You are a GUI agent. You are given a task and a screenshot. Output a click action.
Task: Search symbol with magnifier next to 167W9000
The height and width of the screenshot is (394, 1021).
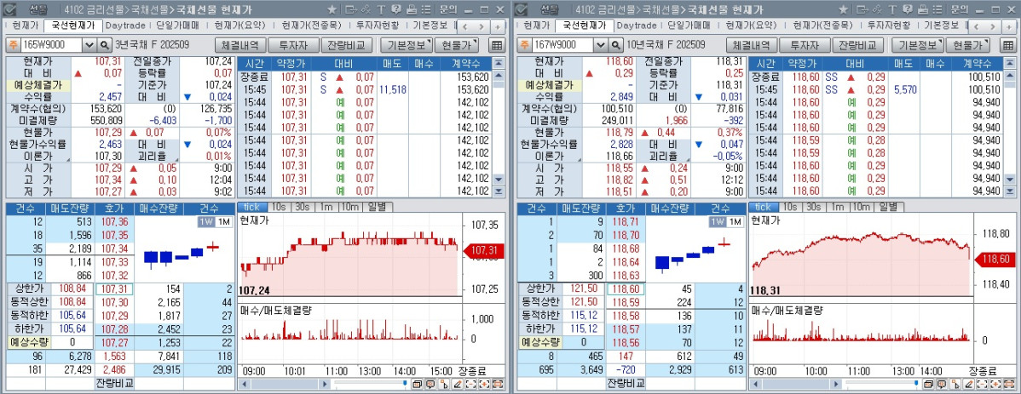[x=616, y=45]
